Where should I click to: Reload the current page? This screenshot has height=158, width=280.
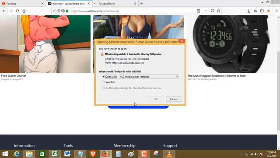(17, 11)
